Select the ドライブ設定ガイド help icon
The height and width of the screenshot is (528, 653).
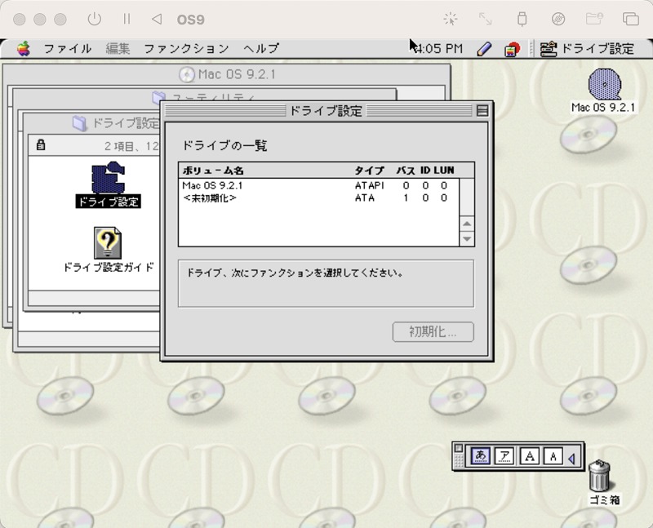point(109,250)
